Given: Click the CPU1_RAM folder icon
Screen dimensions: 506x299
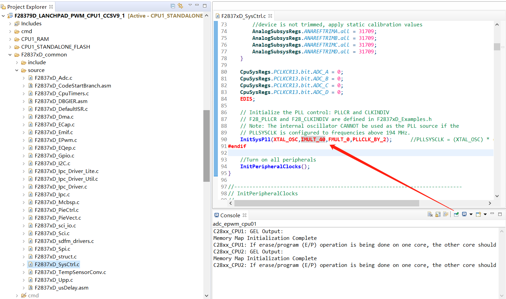Looking at the screenshot, I should point(17,39).
